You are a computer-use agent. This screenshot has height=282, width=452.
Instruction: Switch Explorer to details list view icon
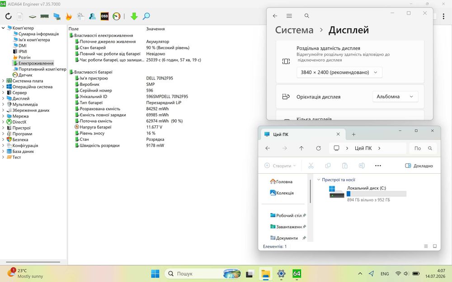(426, 246)
